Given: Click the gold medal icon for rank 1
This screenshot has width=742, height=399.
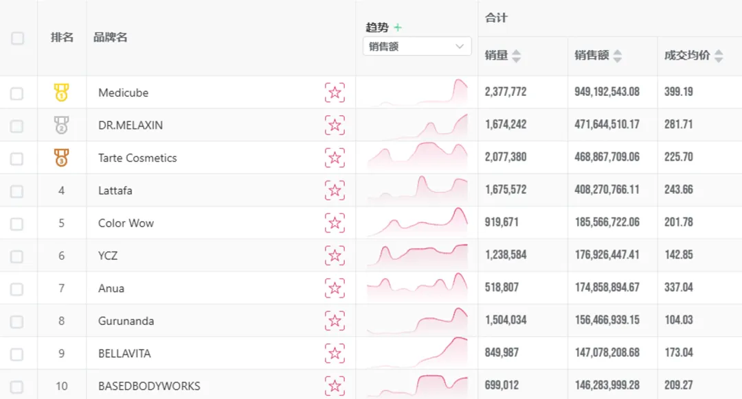Looking at the screenshot, I should tap(61, 92).
